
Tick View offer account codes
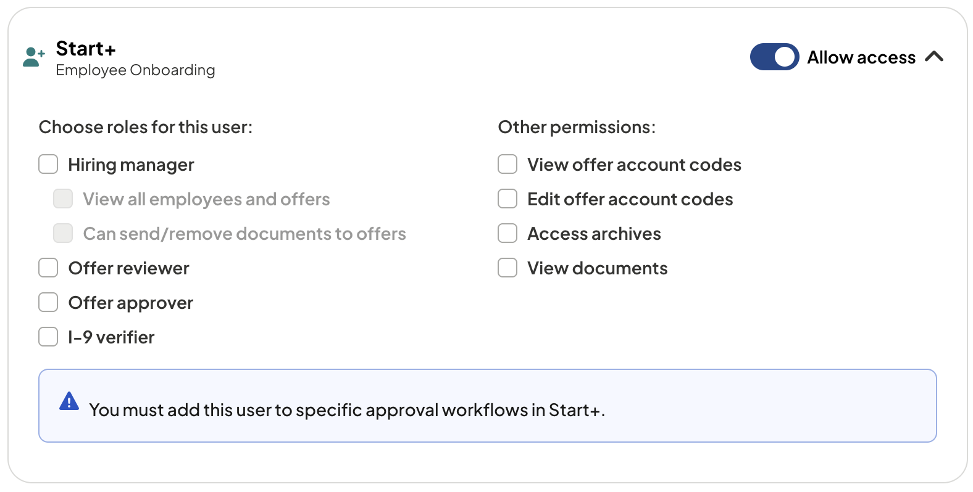tap(507, 165)
